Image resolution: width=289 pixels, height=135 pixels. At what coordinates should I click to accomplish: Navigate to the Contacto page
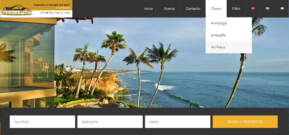193,9
